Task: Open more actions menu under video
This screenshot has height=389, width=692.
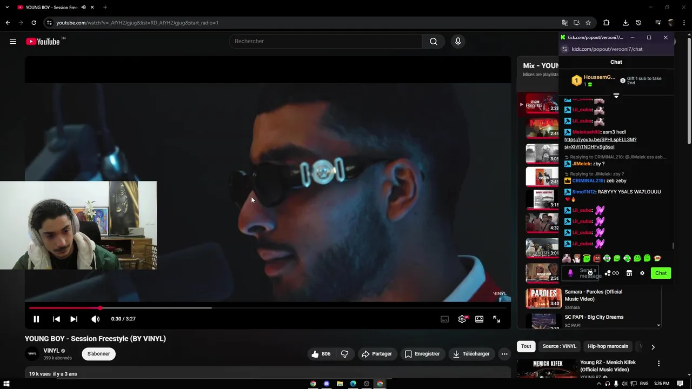Action: click(x=504, y=354)
